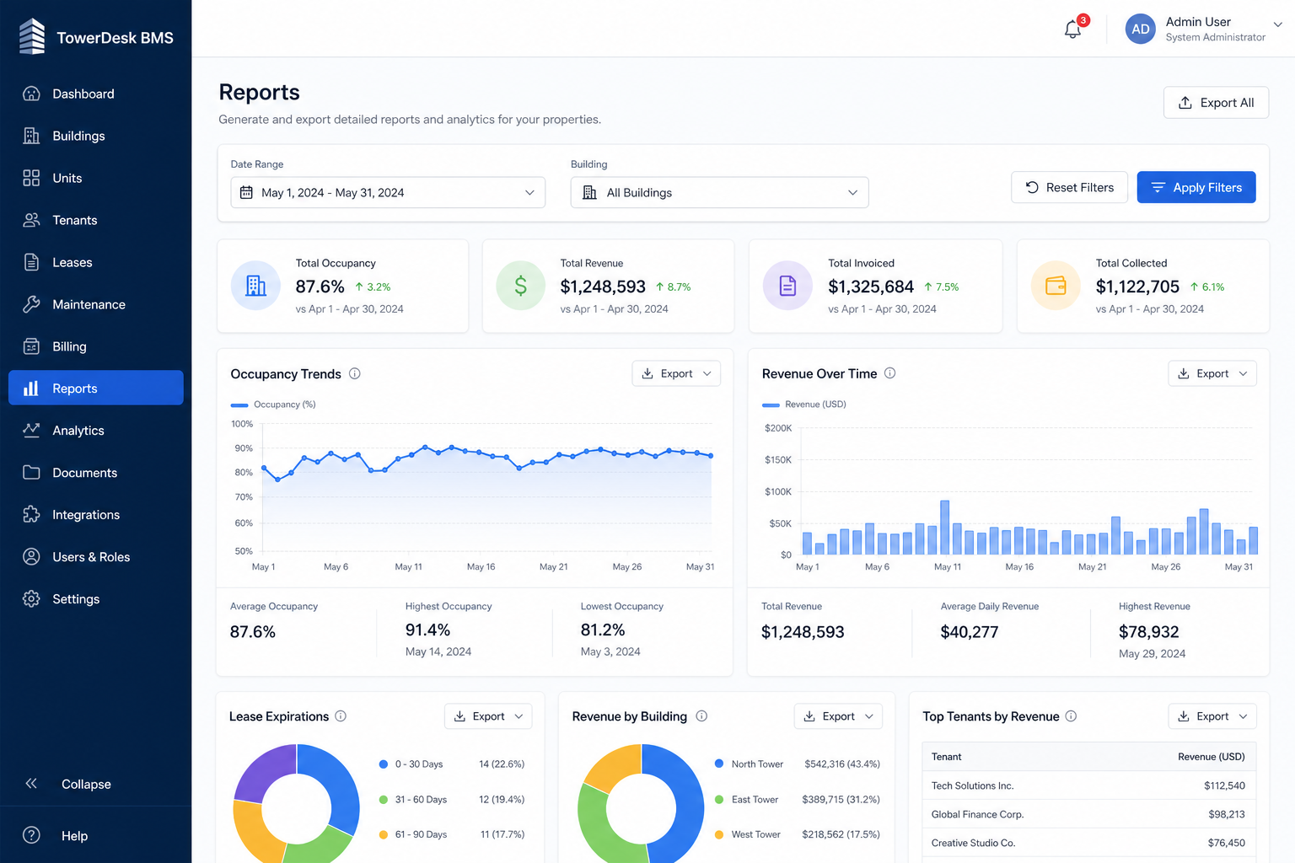Click Apply Filters
1295x863 pixels.
tap(1196, 187)
